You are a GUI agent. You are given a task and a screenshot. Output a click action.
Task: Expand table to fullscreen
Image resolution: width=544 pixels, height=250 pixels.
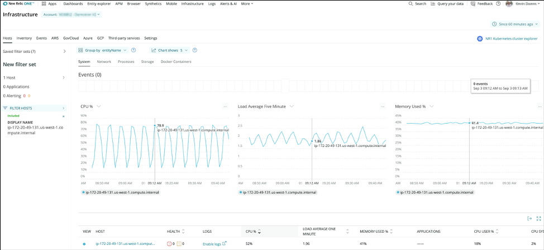(539, 218)
